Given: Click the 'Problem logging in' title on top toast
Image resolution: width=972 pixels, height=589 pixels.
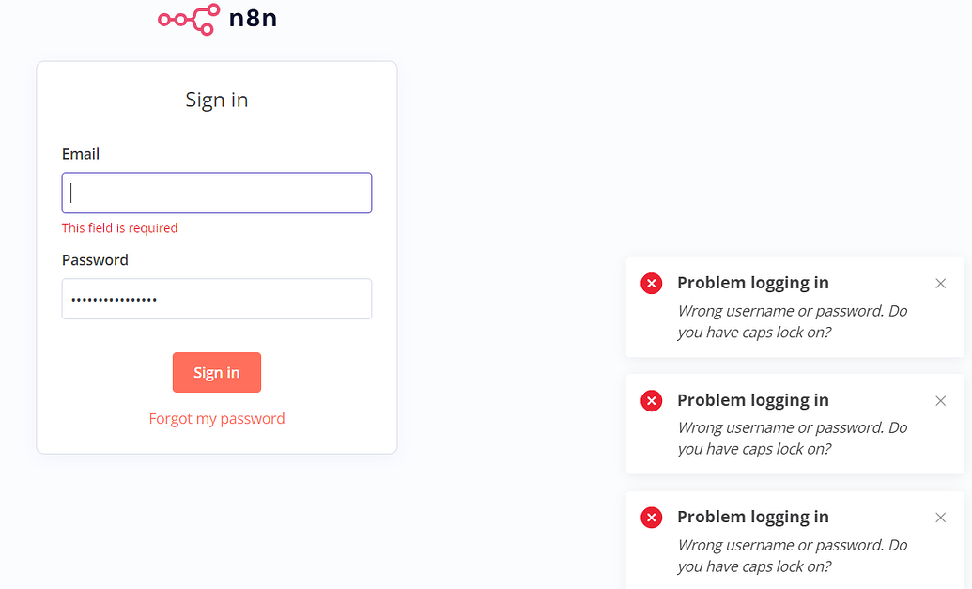Looking at the screenshot, I should [752, 283].
